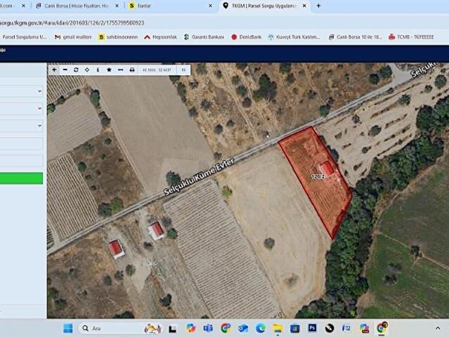This screenshot has height=337, width=449.
Task: Zoom out of map using minus icon
Action: (x=65, y=70)
